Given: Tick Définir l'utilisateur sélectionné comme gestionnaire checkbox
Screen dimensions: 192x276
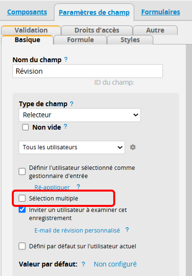Looking at the screenshot, I should 22,171.
